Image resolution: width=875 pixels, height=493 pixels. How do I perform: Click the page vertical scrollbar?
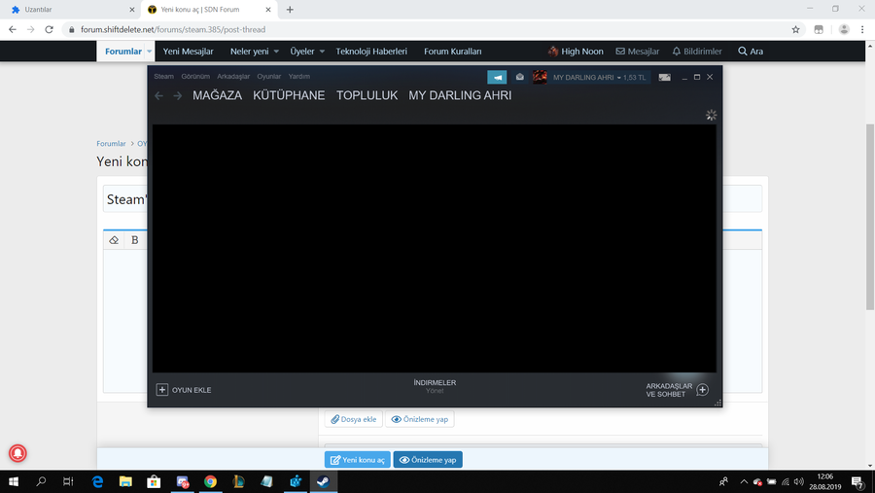coord(870,217)
